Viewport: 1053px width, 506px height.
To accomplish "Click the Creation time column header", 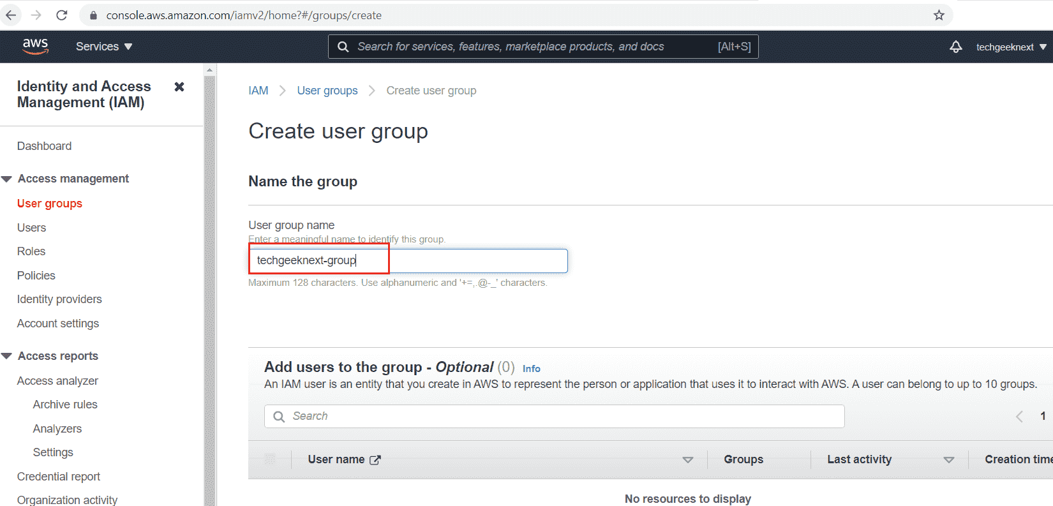I will coord(1019,459).
